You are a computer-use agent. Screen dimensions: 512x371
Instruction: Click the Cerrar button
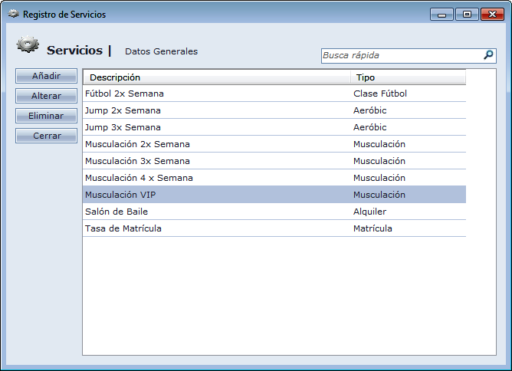46,136
